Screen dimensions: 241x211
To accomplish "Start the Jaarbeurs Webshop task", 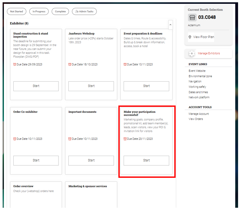I will [x=91, y=86].
